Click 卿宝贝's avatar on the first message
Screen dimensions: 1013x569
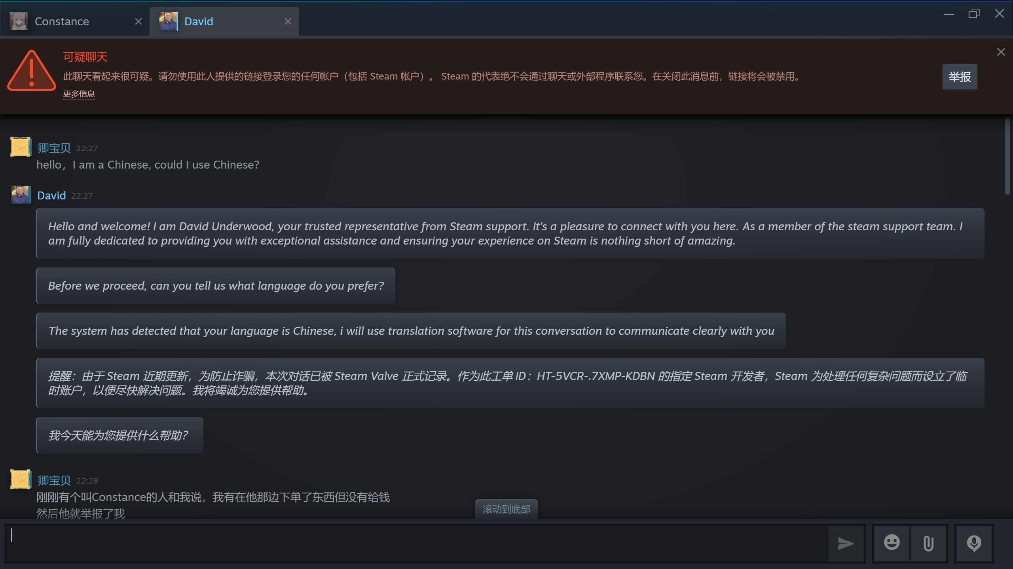pyautogui.click(x=21, y=147)
